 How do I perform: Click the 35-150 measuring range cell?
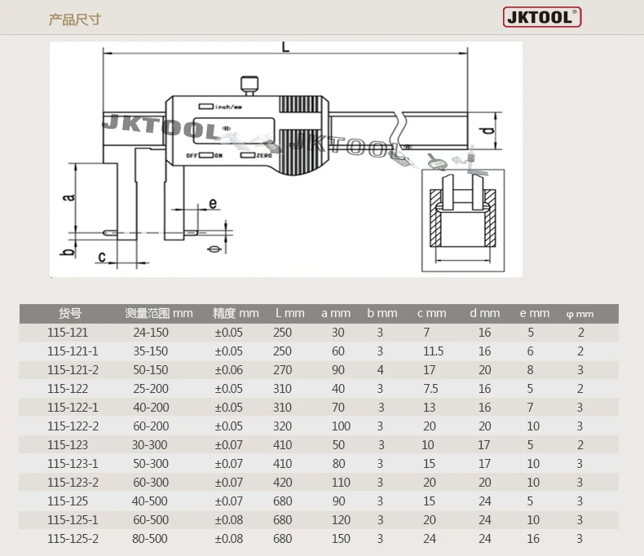(x=151, y=351)
